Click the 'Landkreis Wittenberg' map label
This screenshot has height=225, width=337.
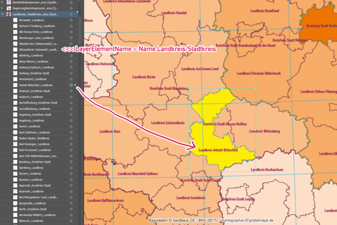pos(265,131)
